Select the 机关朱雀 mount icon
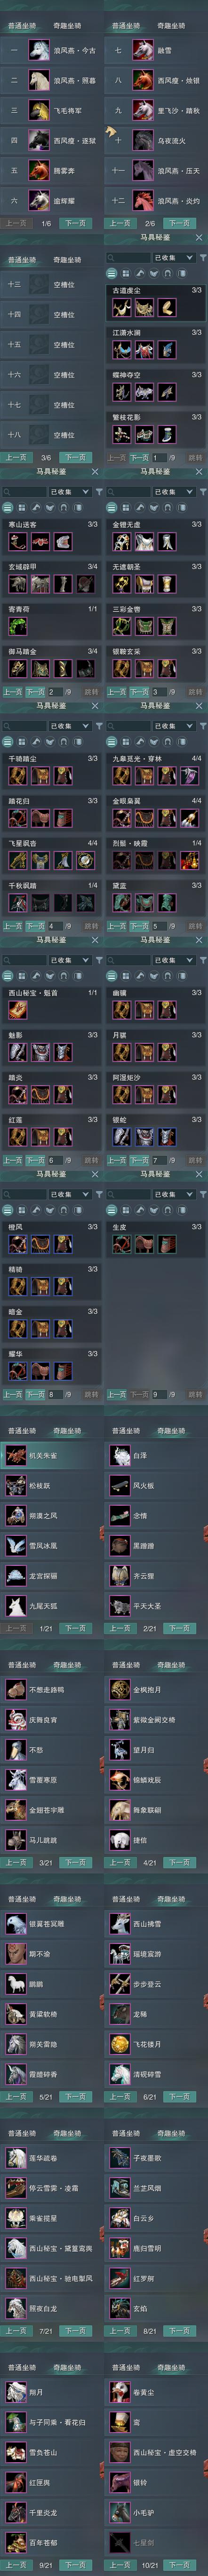Image resolution: width=208 pixels, height=2576 pixels. tap(15, 1455)
